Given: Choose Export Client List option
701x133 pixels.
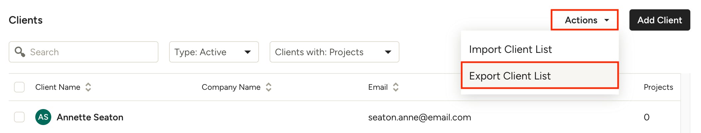Looking at the screenshot, I should click(x=510, y=76).
